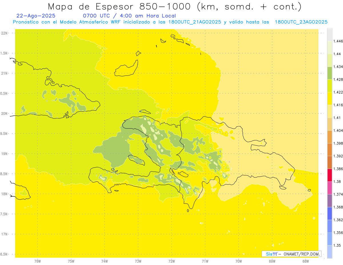Screen dimensions: 343x265
Task: Click the '75W' longitude axis label
Action: coord(71,261)
